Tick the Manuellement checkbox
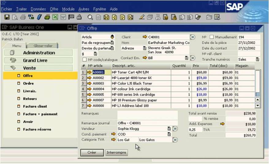This screenshot has height=164, width=269. 212,37
